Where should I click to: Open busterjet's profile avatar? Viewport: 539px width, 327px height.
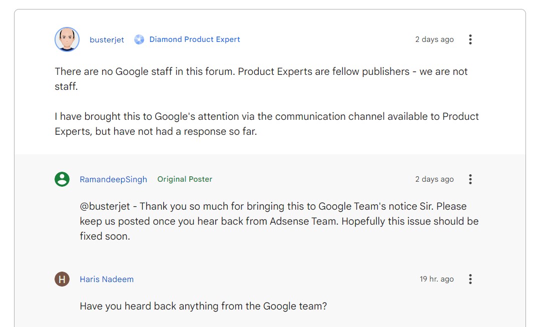(67, 39)
